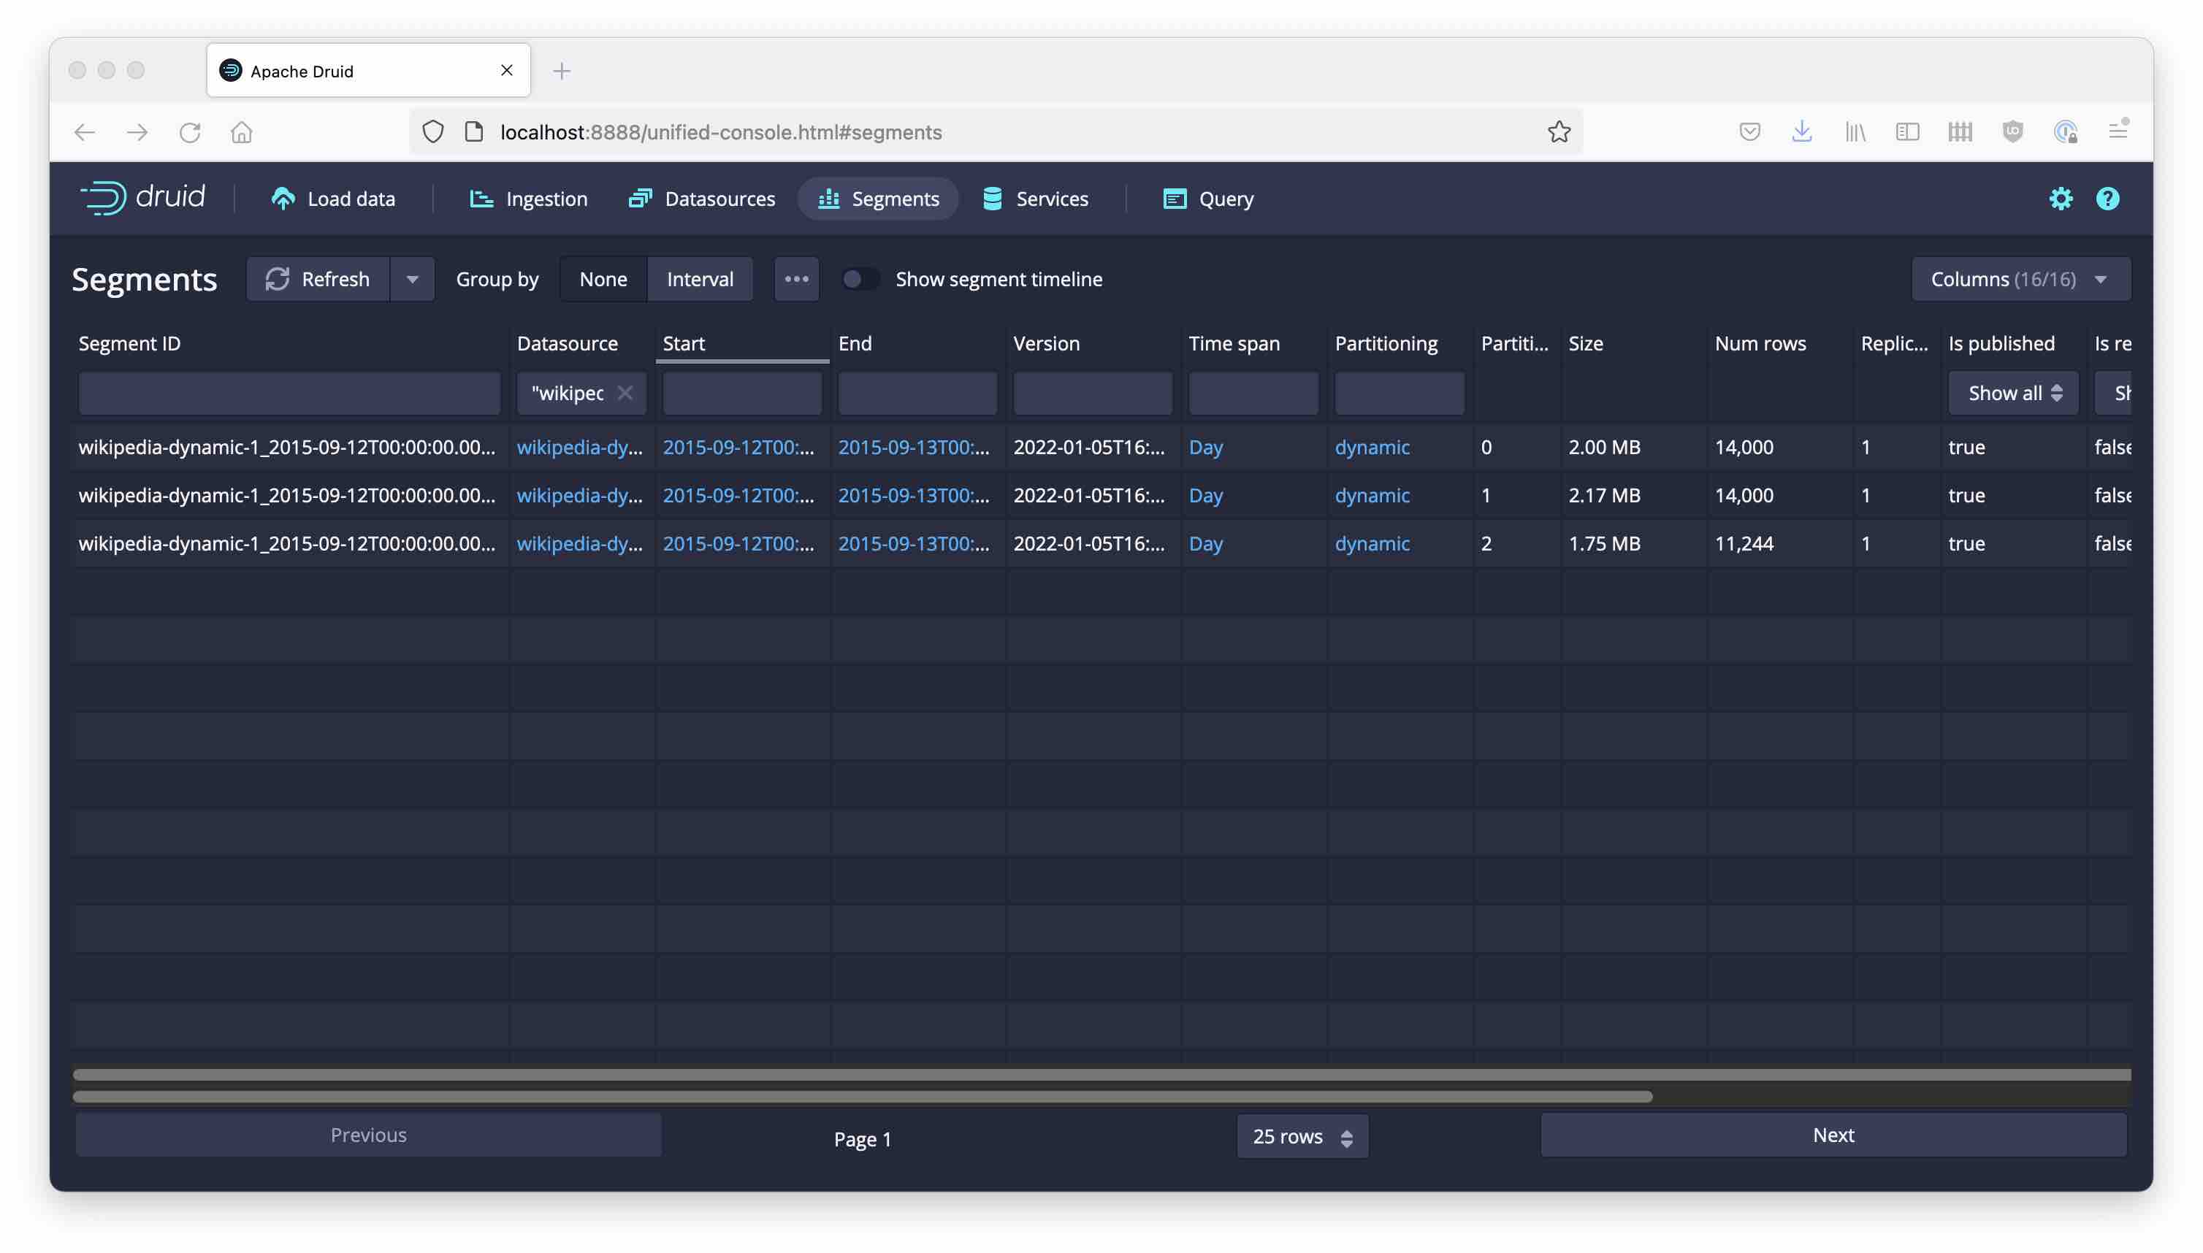This screenshot has height=1253, width=2203.
Task: Click the horizontal table scrollbar
Action: (861, 1097)
